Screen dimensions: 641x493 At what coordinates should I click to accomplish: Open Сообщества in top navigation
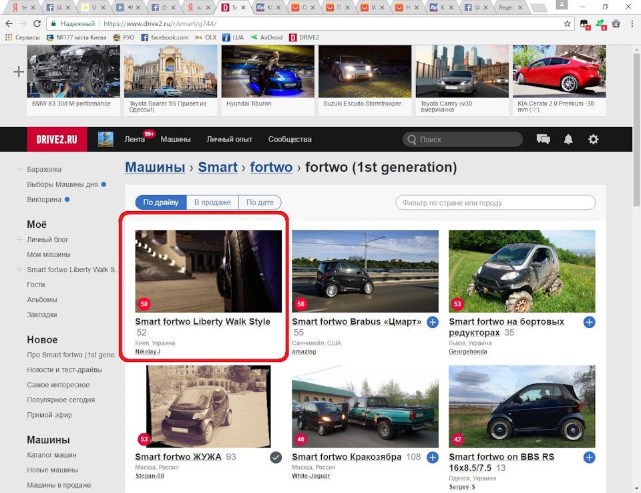(x=290, y=140)
